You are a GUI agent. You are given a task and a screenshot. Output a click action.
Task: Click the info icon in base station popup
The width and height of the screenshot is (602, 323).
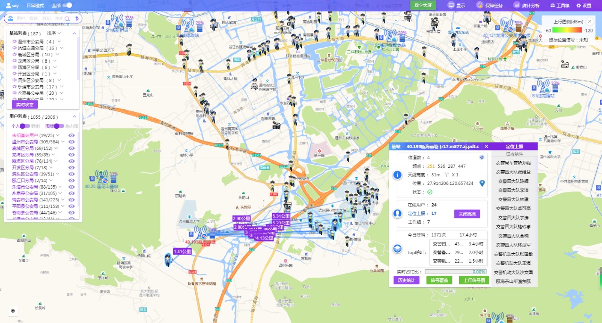(397, 175)
